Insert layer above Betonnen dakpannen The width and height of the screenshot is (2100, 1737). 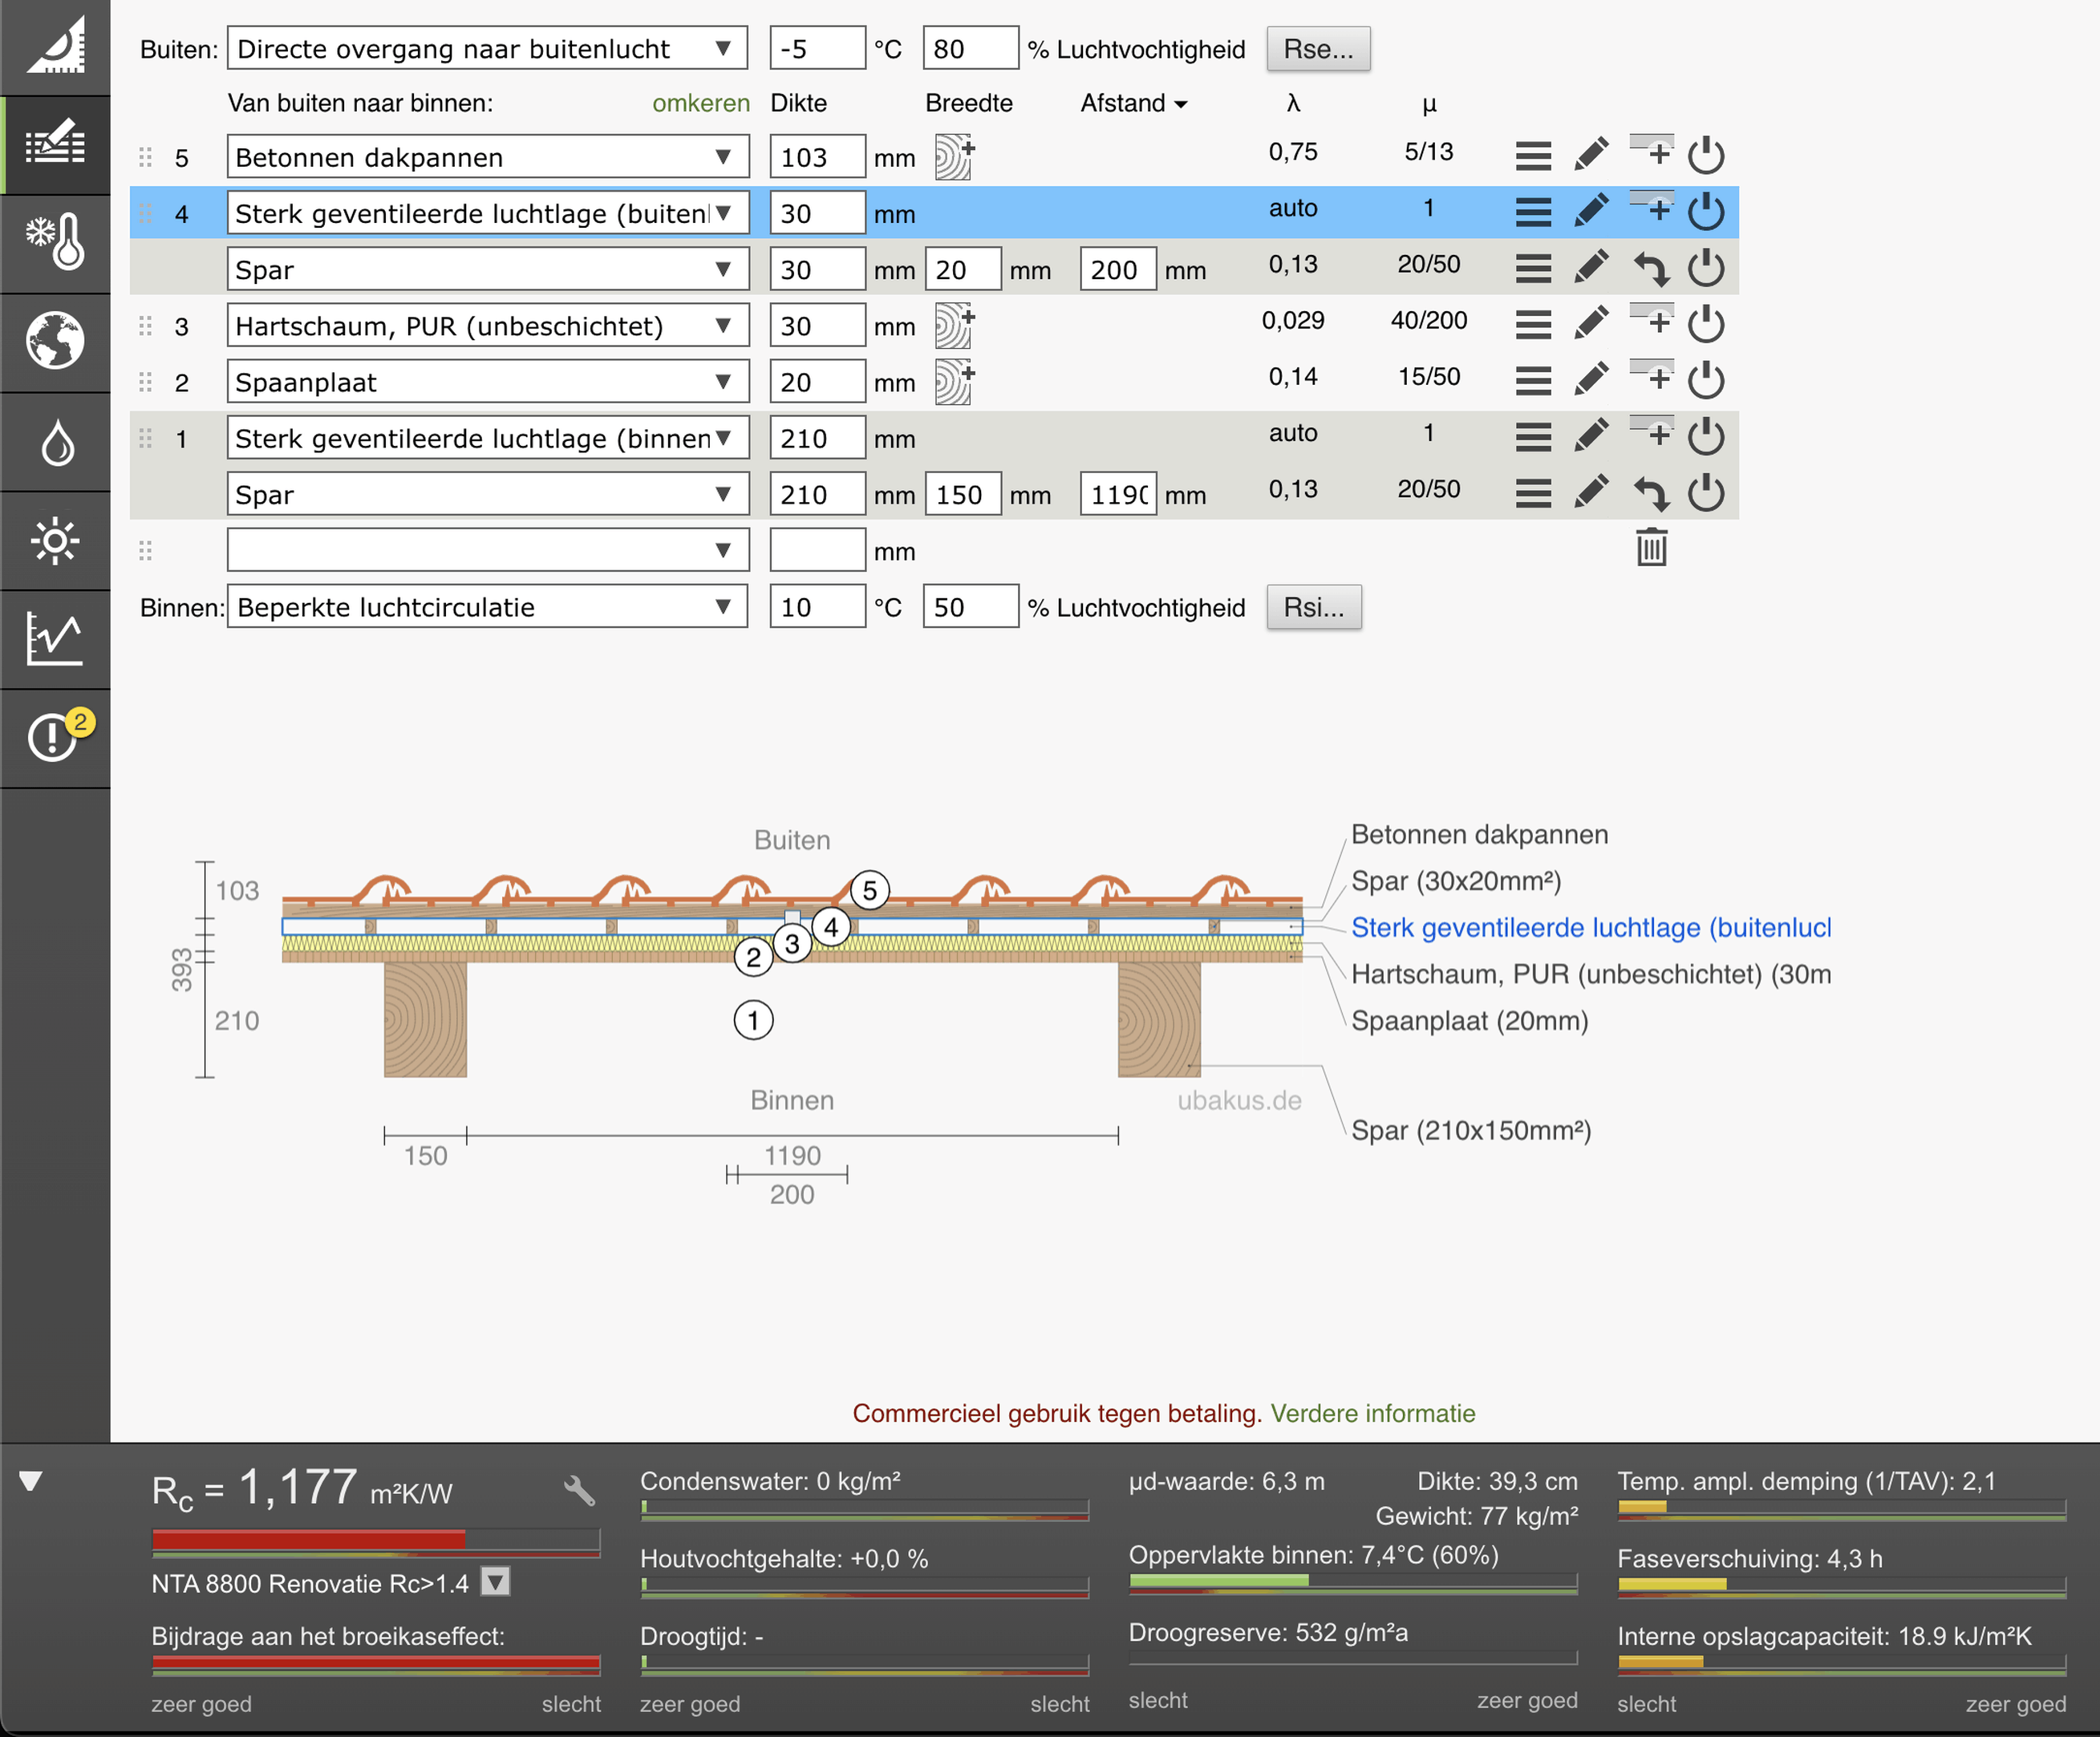point(1651,151)
